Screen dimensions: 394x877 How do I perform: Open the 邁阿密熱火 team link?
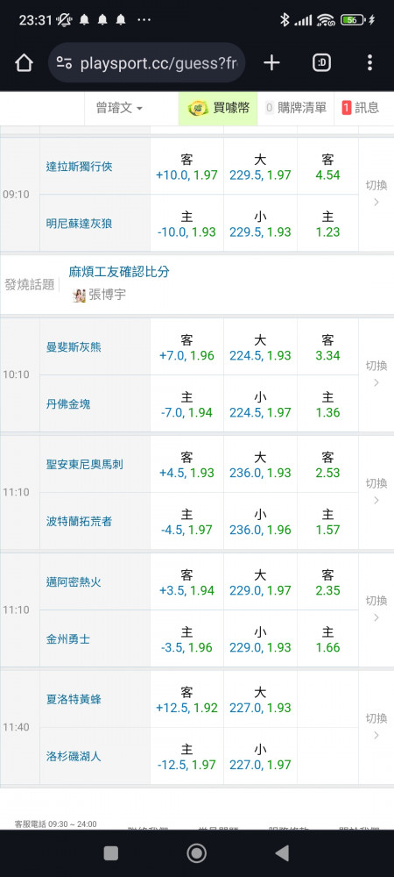(x=74, y=581)
